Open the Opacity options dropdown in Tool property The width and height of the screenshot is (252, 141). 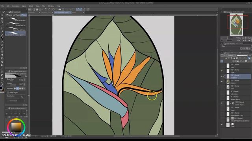pyautogui.click(x=24, y=84)
